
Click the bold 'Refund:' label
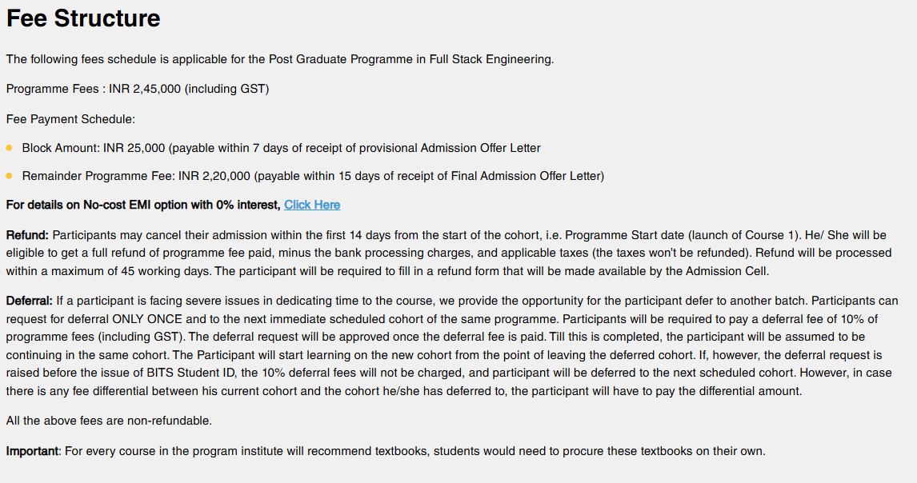(27, 235)
